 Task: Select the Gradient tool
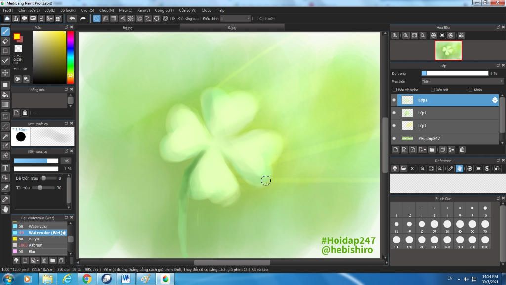pos(5,104)
